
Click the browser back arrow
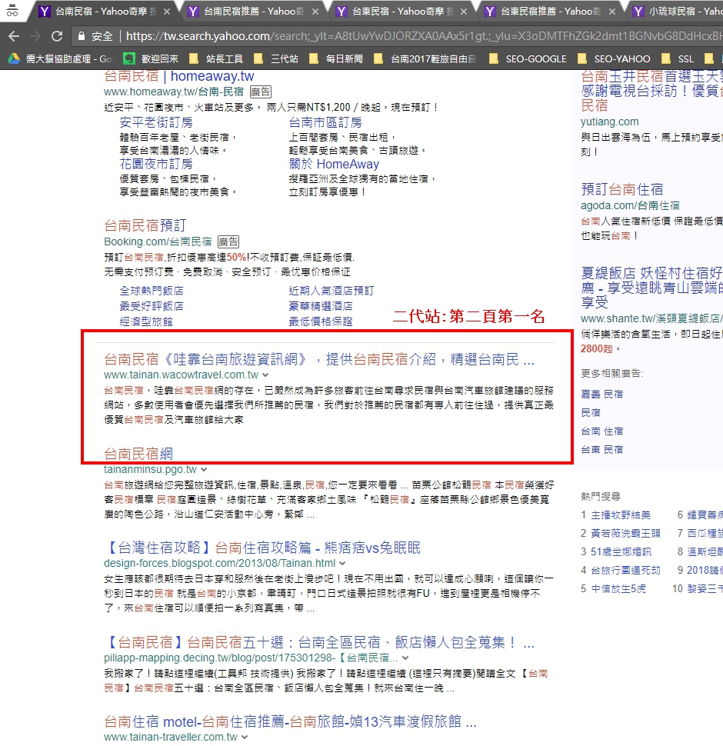tap(14, 36)
